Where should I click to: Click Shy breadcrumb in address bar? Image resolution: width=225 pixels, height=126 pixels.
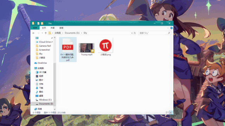click(x=85, y=33)
